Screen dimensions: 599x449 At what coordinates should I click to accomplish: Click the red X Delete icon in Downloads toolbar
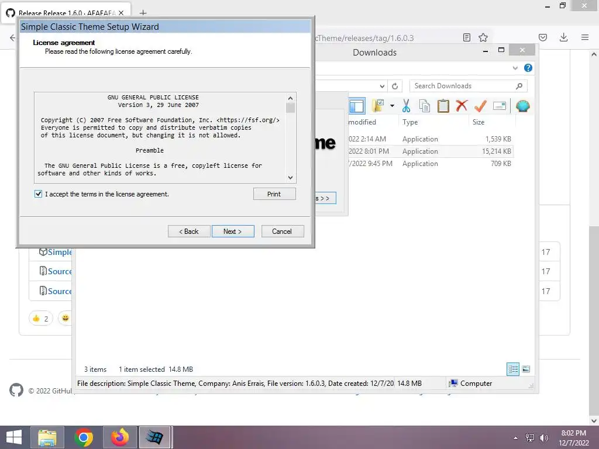pyautogui.click(x=462, y=105)
